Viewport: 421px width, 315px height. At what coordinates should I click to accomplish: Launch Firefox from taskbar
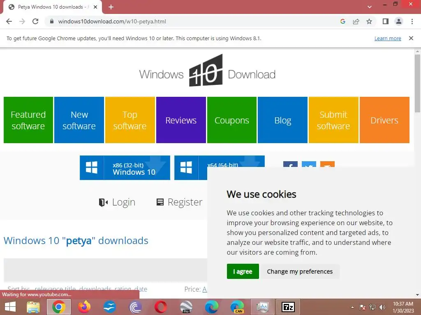(84, 307)
